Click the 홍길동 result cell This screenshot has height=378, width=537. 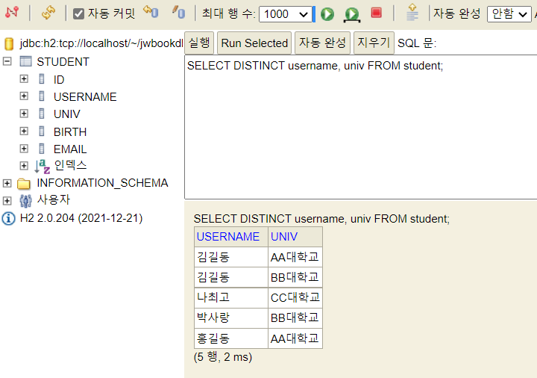pos(231,338)
